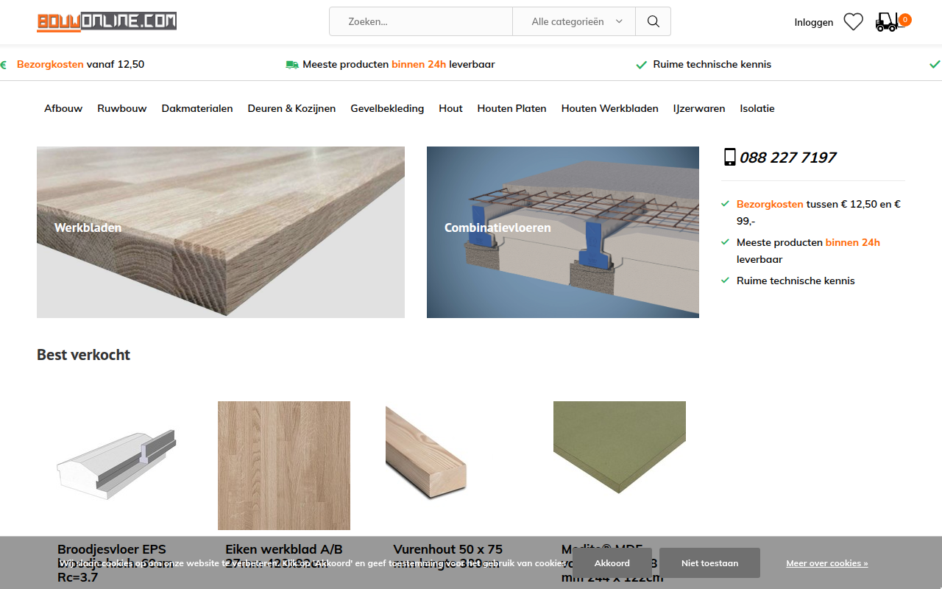The image size is (942, 589).
Task: Open the Ijzerwaren menu
Action: click(x=699, y=108)
